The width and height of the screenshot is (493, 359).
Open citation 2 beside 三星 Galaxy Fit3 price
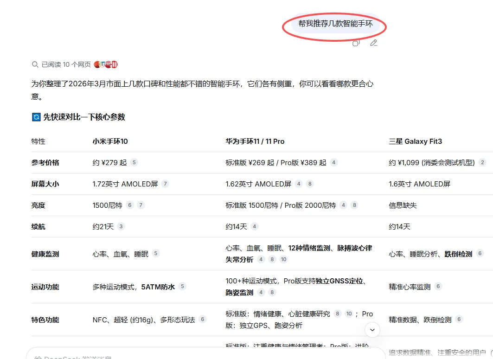(x=482, y=163)
